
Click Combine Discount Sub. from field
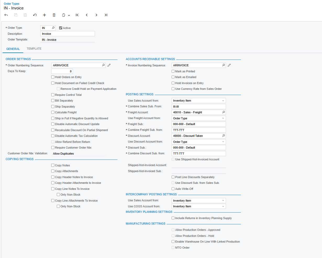[x=199, y=154]
